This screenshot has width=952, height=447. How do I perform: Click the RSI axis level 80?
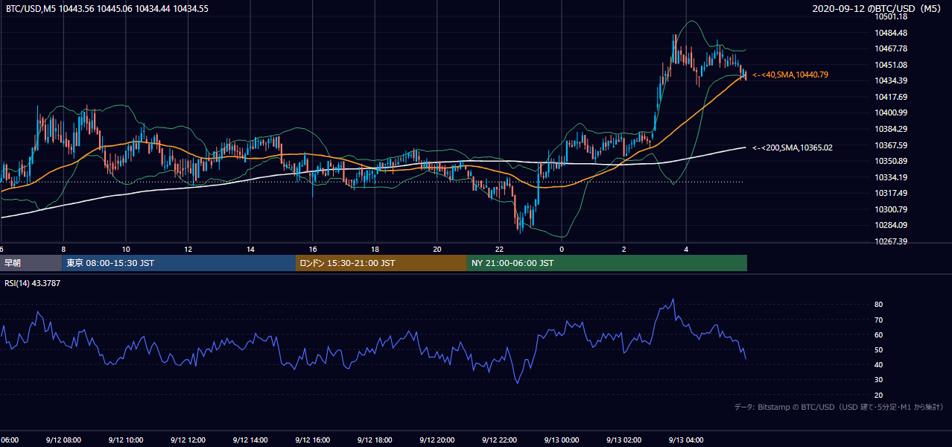879,305
